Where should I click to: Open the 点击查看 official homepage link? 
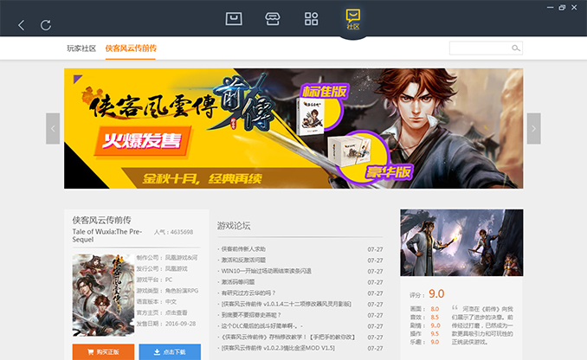pyautogui.click(x=177, y=312)
